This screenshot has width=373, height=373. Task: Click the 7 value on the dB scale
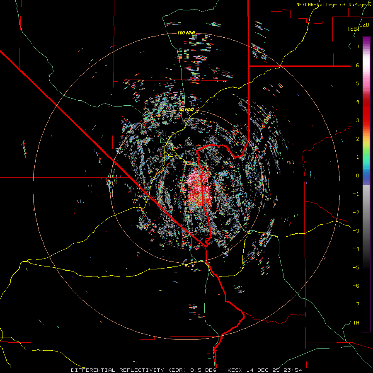coord(358,46)
